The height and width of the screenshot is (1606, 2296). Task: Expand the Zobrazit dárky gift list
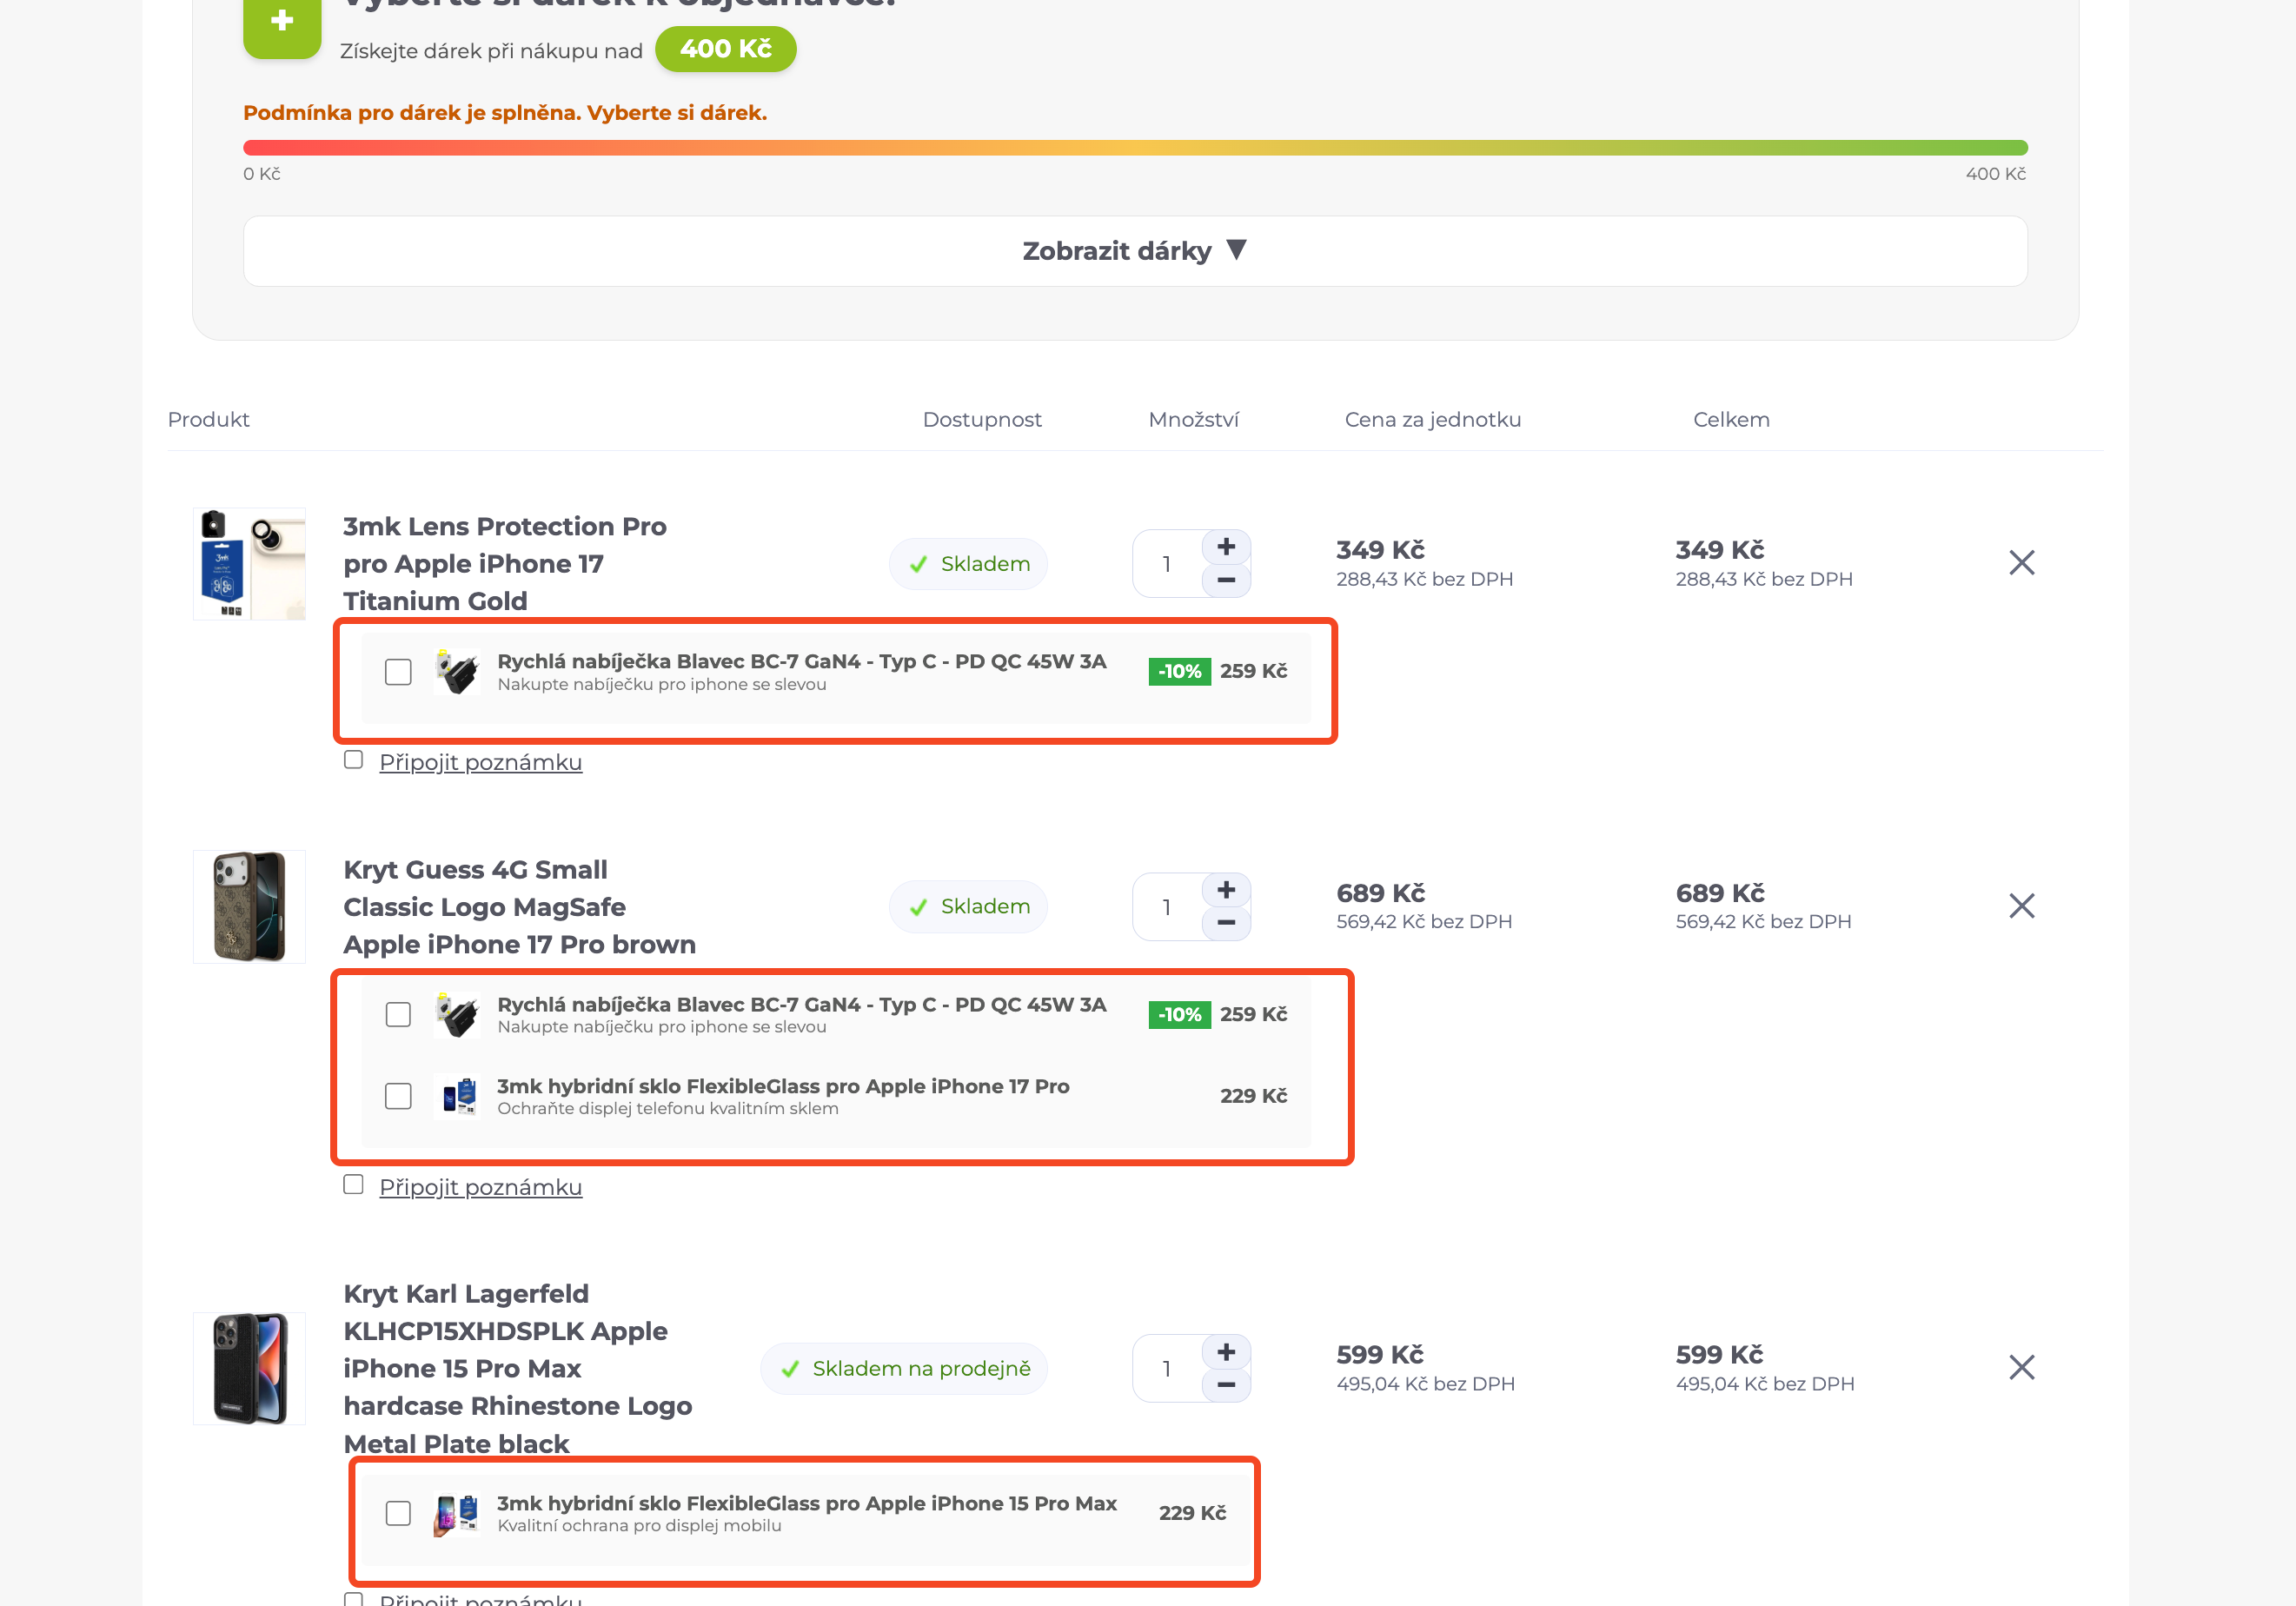point(1135,251)
